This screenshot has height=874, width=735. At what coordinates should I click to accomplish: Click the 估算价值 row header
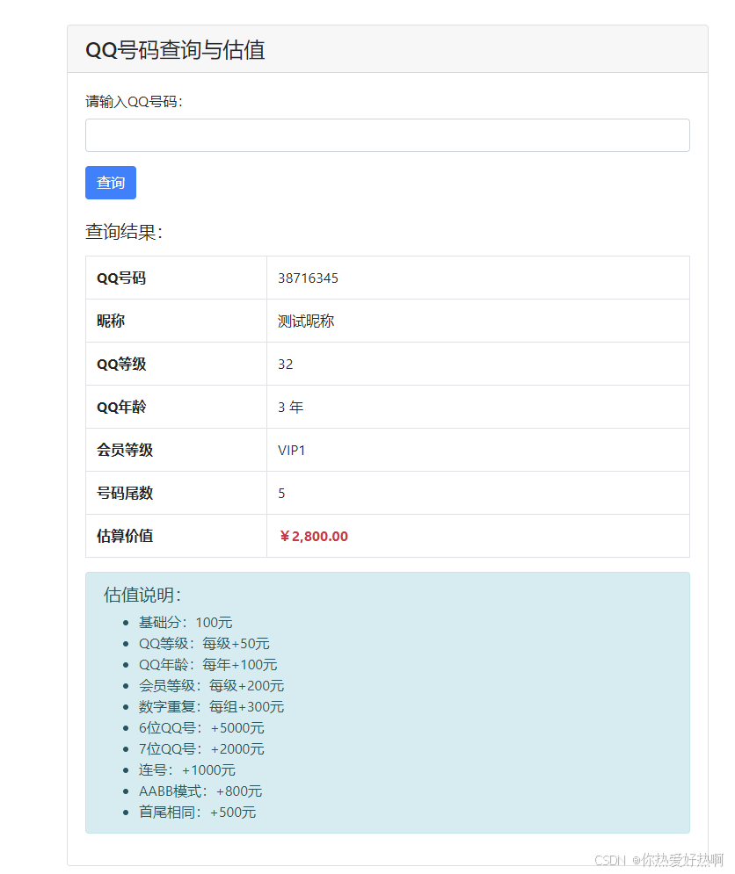(x=125, y=536)
